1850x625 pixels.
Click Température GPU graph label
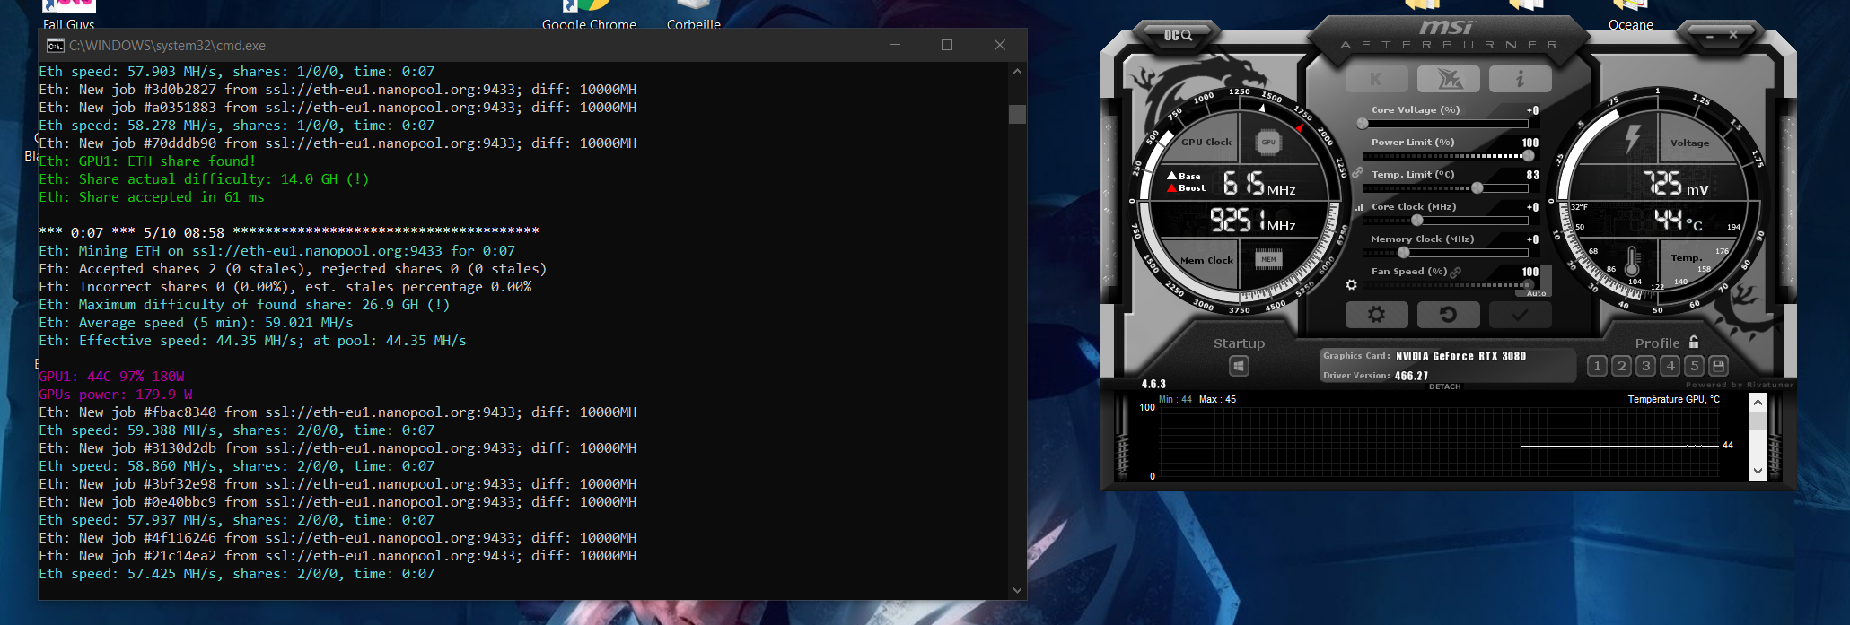[x=1674, y=399]
